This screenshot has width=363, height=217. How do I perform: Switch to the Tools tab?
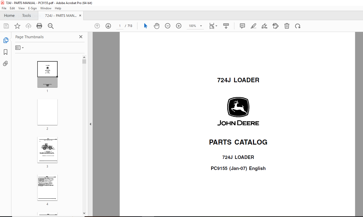click(26, 15)
